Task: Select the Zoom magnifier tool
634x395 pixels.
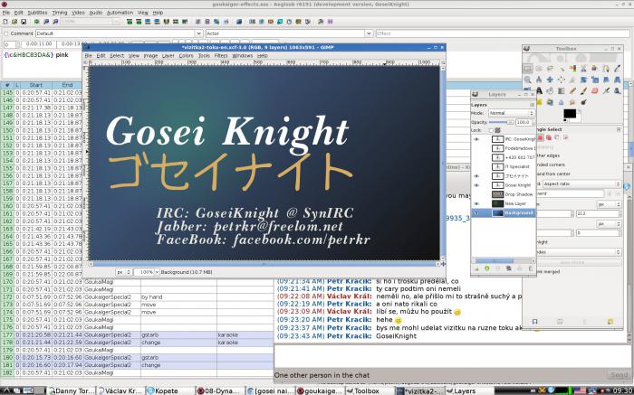Action: (x=528, y=80)
